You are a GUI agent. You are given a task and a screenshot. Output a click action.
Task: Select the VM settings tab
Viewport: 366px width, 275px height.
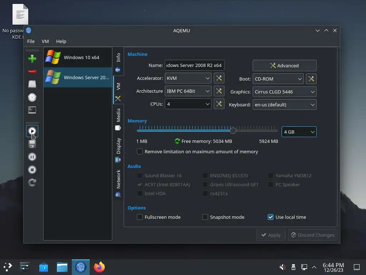pos(118,90)
